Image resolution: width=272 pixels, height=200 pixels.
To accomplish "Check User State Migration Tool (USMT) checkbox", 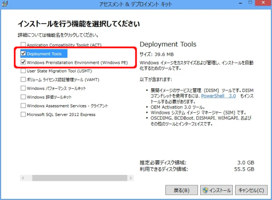I will click(23, 71).
